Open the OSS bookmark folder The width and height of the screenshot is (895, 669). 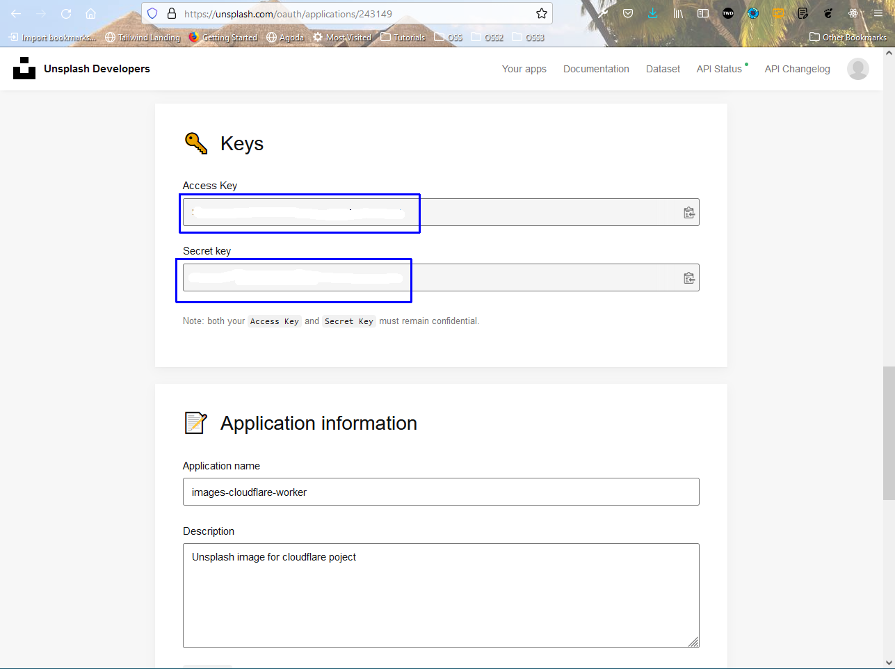[449, 38]
